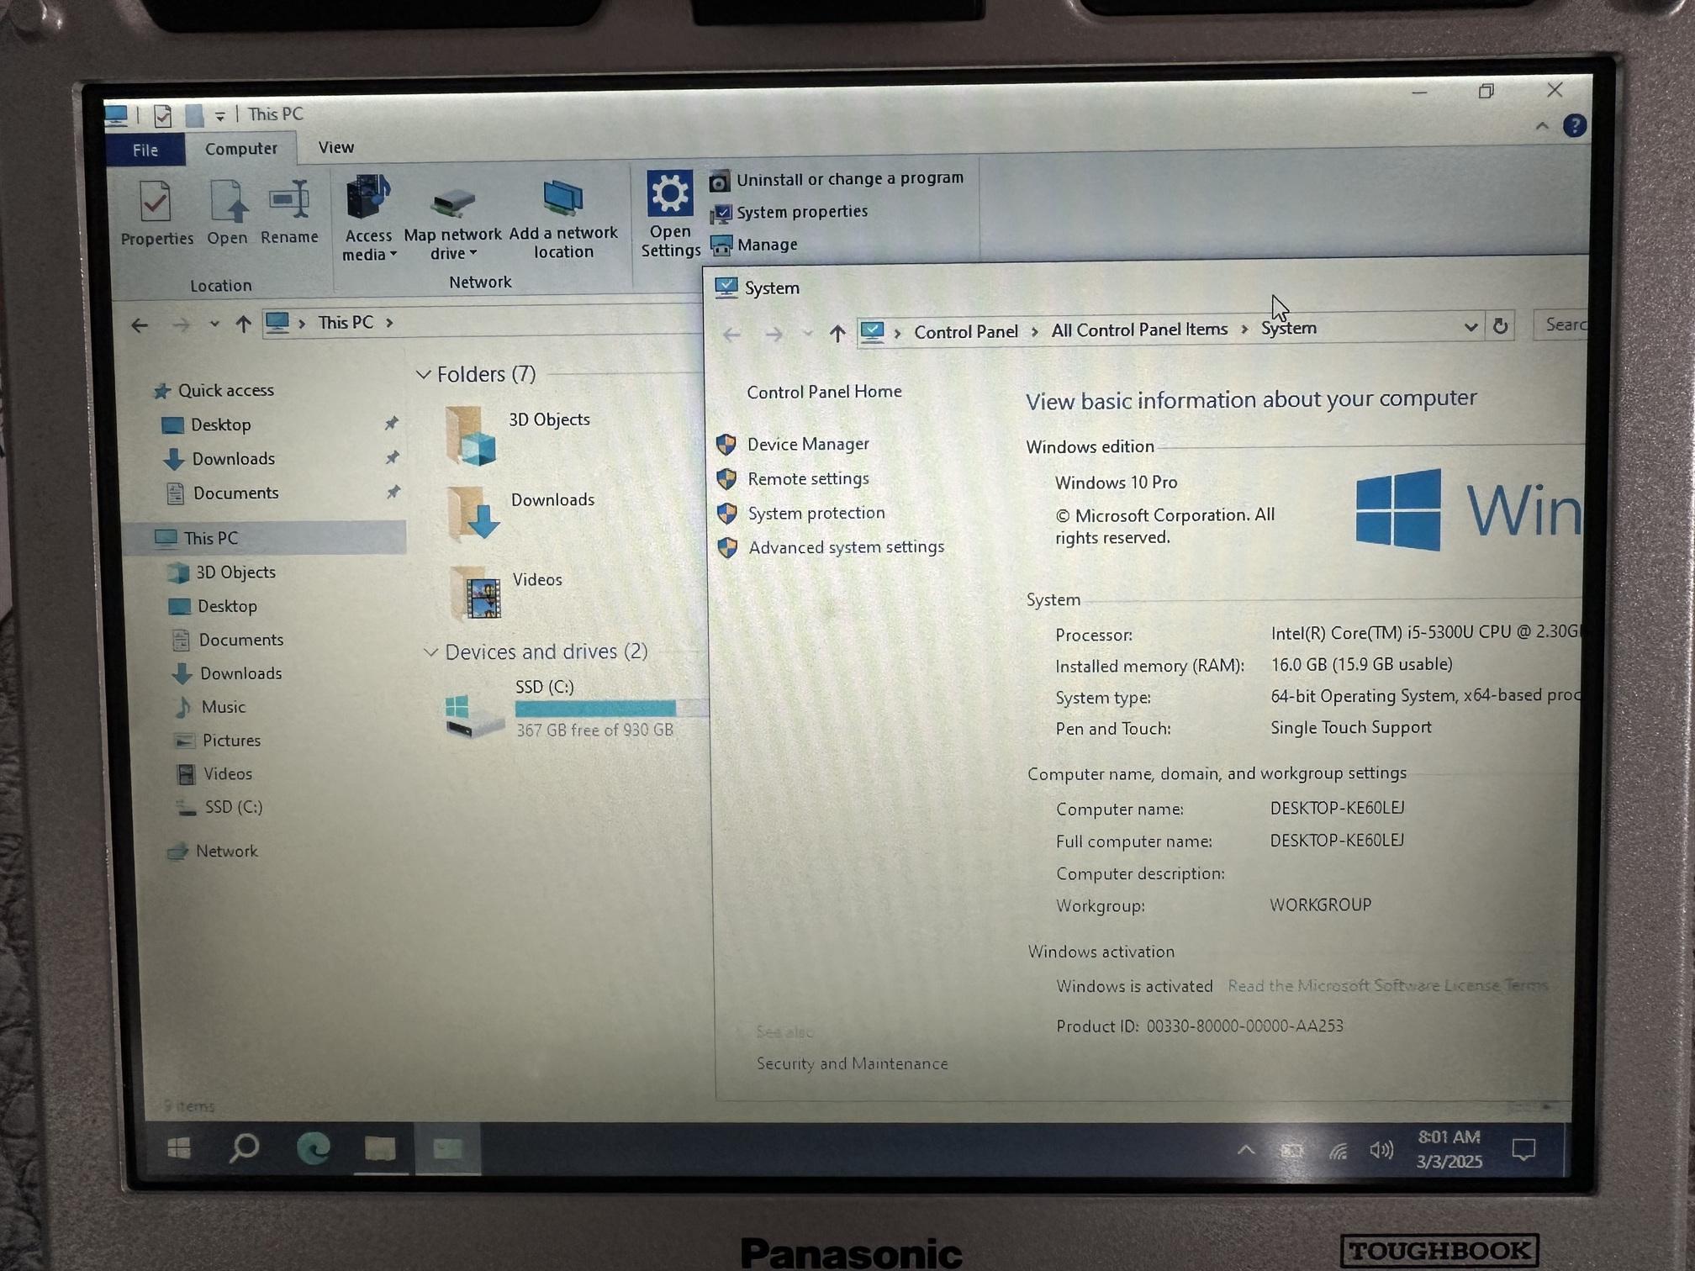The width and height of the screenshot is (1695, 1271).
Task: Click the volume icon in system tray
Action: 1381,1149
